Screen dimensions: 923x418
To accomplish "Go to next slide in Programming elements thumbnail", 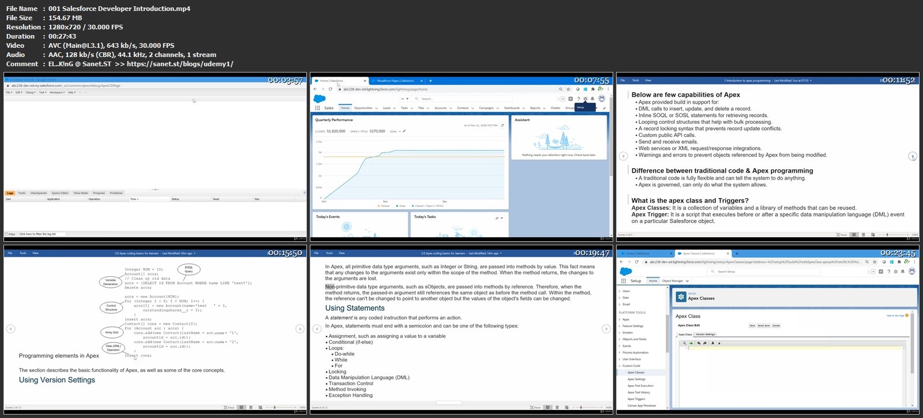I will tap(300, 329).
